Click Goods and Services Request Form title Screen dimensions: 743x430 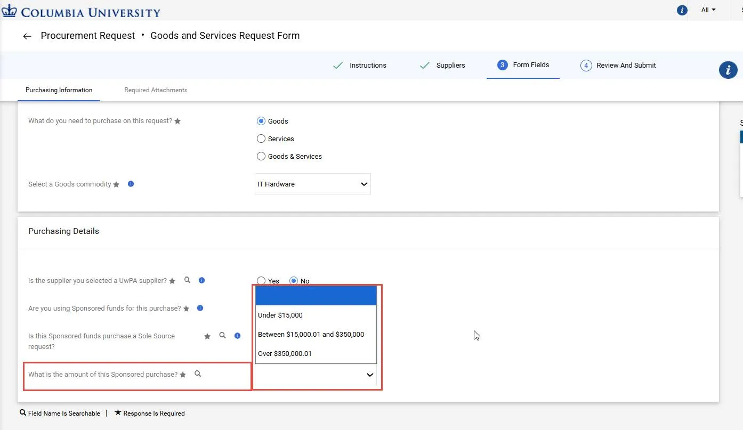coord(225,36)
